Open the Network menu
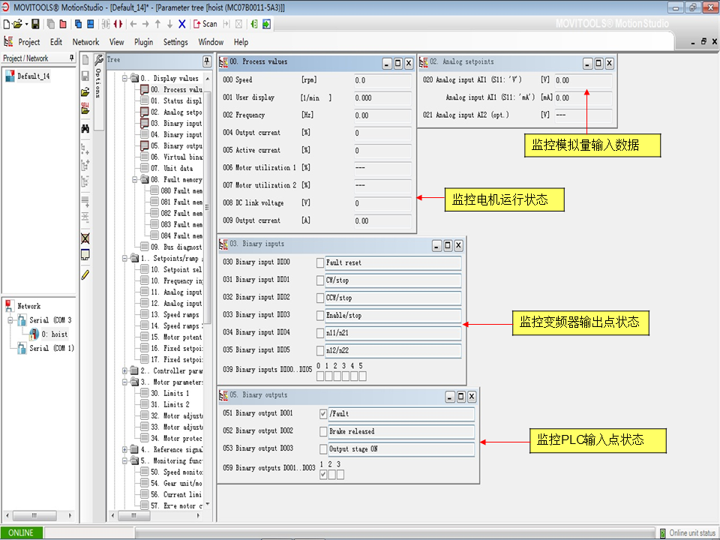The image size is (720, 540). point(85,42)
